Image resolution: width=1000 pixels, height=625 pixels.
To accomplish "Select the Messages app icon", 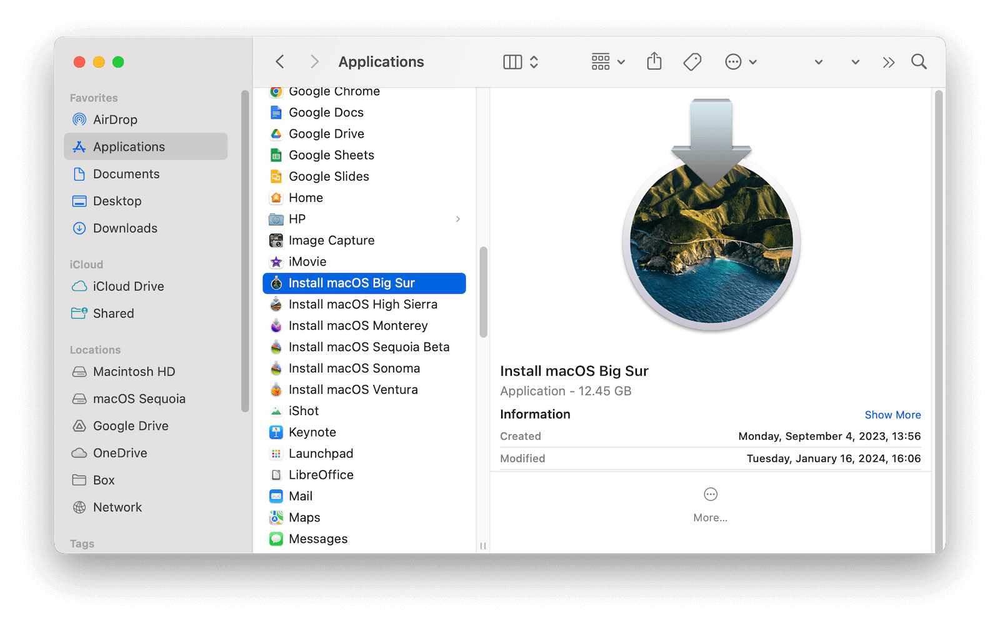I will tap(276, 539).
